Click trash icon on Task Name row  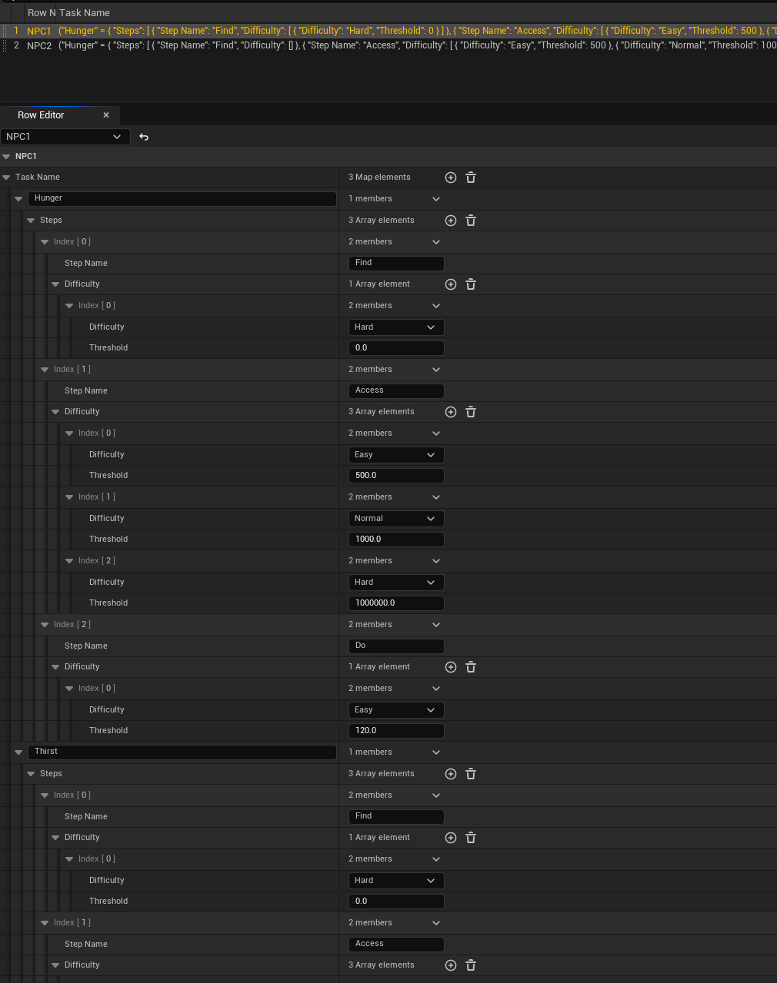pos(471,178)
